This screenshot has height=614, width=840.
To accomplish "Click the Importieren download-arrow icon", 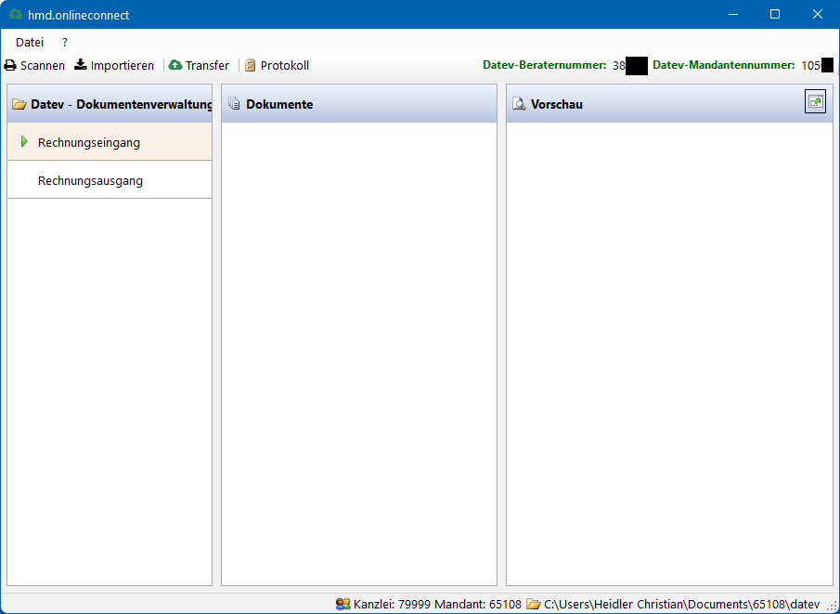I will click(79, 65).
